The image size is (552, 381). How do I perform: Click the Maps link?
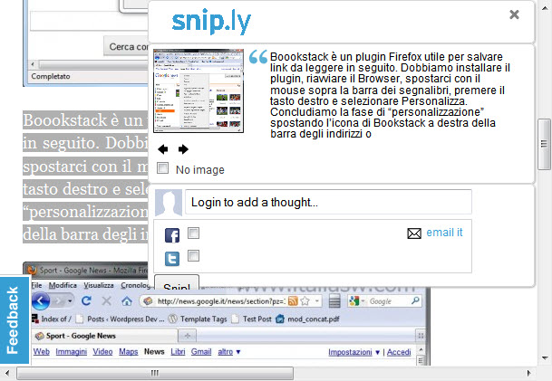pyautogui.click(x=129, y=351)
